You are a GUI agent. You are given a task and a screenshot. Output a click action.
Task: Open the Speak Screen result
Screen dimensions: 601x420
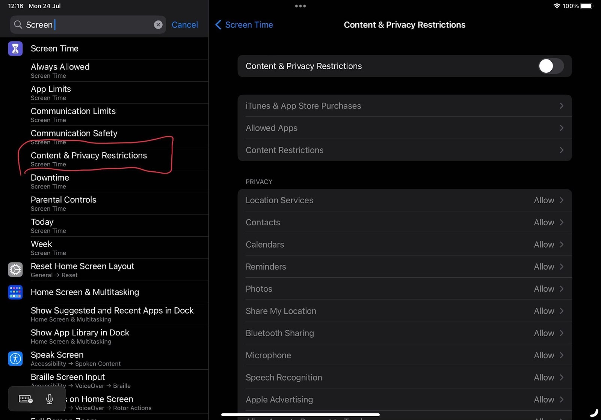104,359
